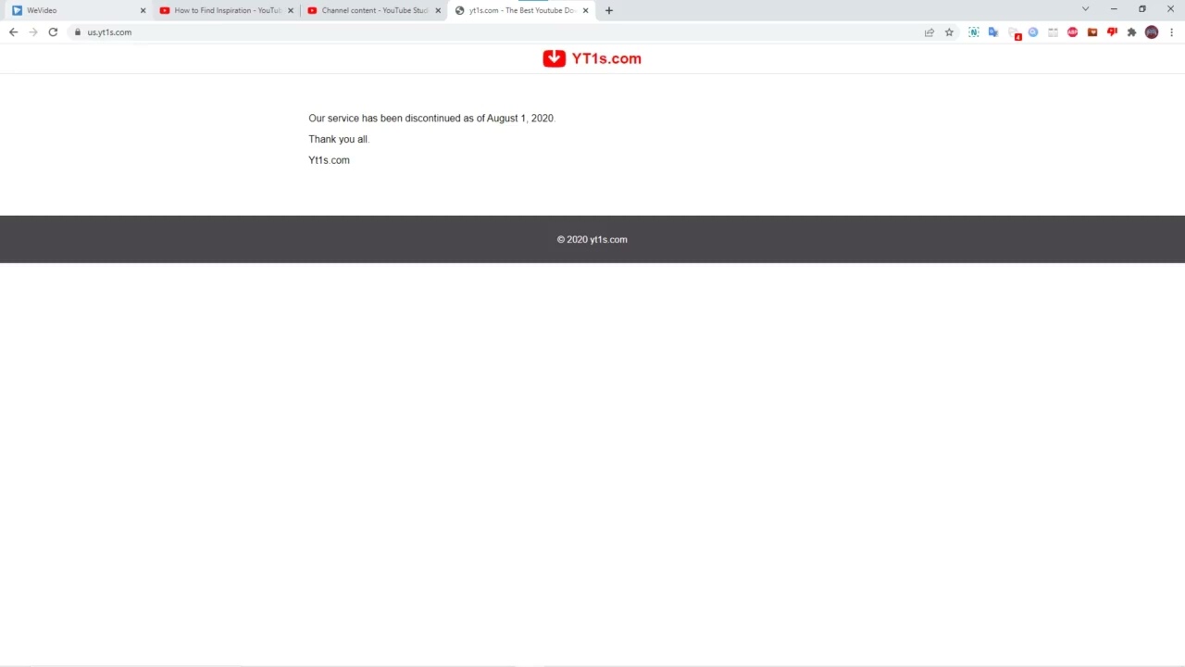1185x667 pixels.
Task: Close the How to Find Inspiration tab
Action: point(290,11)
